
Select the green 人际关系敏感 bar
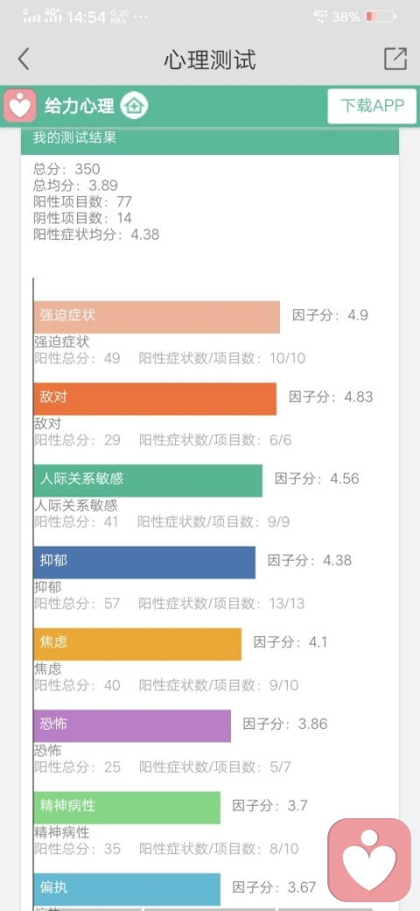coord(148,481)
